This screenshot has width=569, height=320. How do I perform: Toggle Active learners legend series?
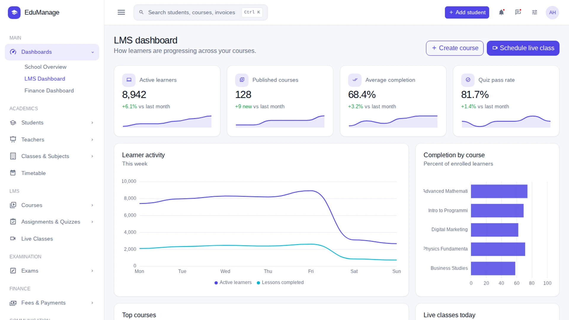(x=233, y=282)
